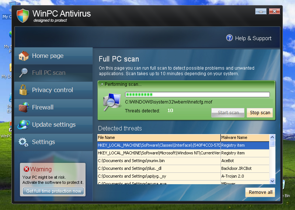The height and width of the screenshot is (210, 295).
Task: Click the Start scan button
Action: (228, 113)
